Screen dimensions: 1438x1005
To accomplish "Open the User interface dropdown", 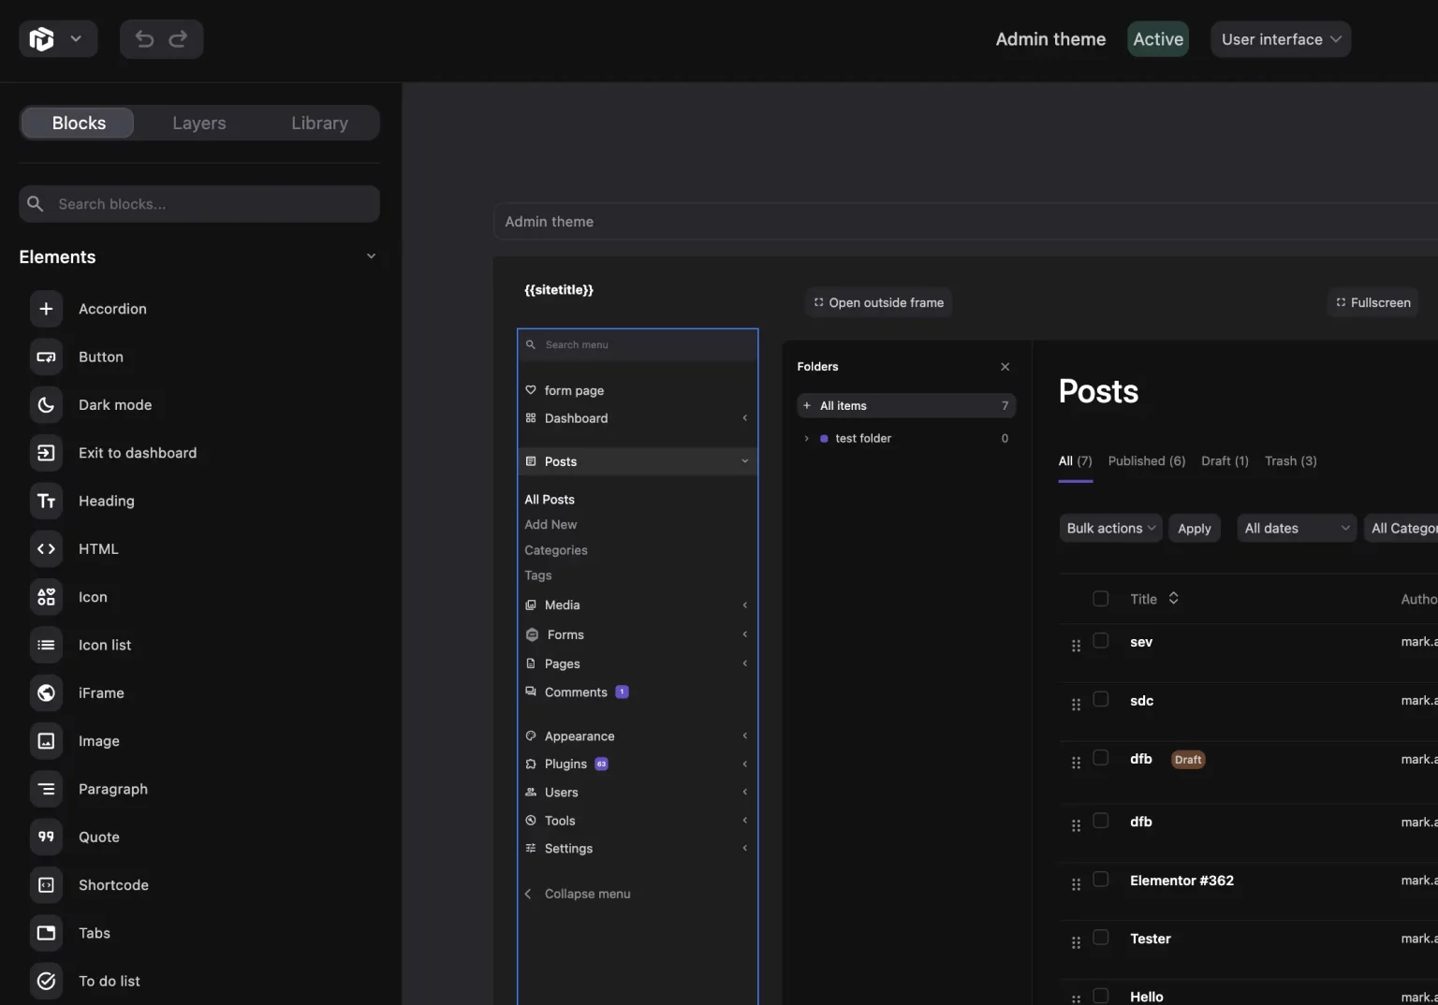I will pyautogui.click(x=1280, y=39).
